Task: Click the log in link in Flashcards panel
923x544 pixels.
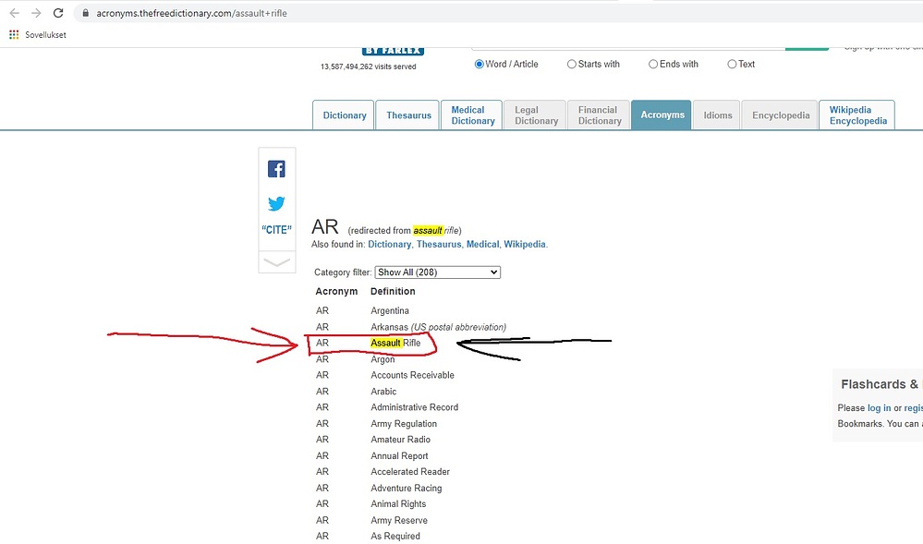Action: tap(879, 408)
